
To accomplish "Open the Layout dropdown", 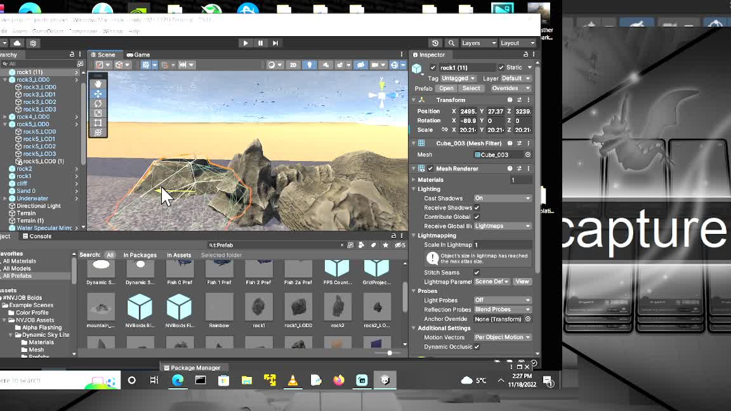I will coord(518,43).
